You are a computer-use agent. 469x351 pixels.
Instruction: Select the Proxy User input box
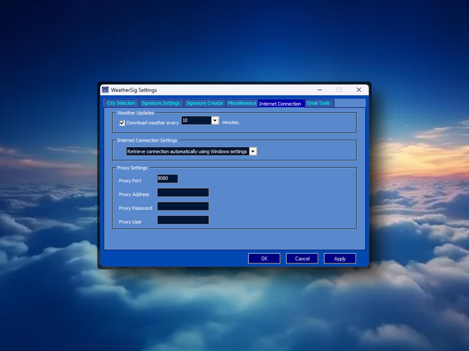coord(183,220)
